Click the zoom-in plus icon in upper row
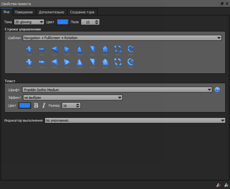230x189 pixels. click(x=29, y=49)
